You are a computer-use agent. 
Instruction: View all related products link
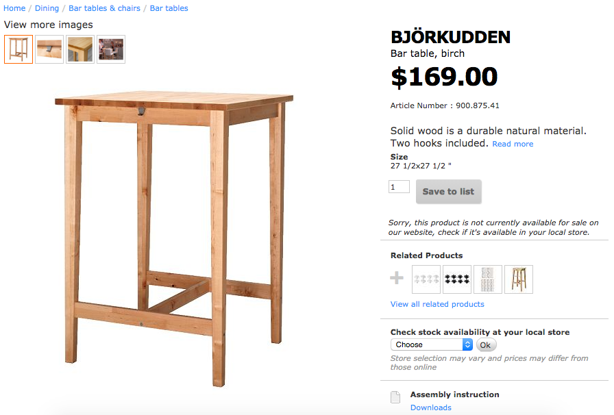(437, 304)
